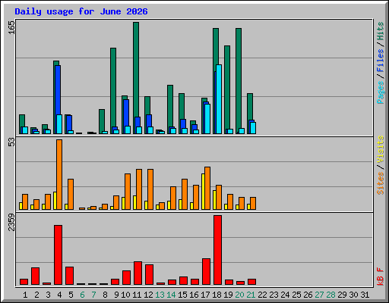Click the orange sites bar for day 11

pos(139,189)
